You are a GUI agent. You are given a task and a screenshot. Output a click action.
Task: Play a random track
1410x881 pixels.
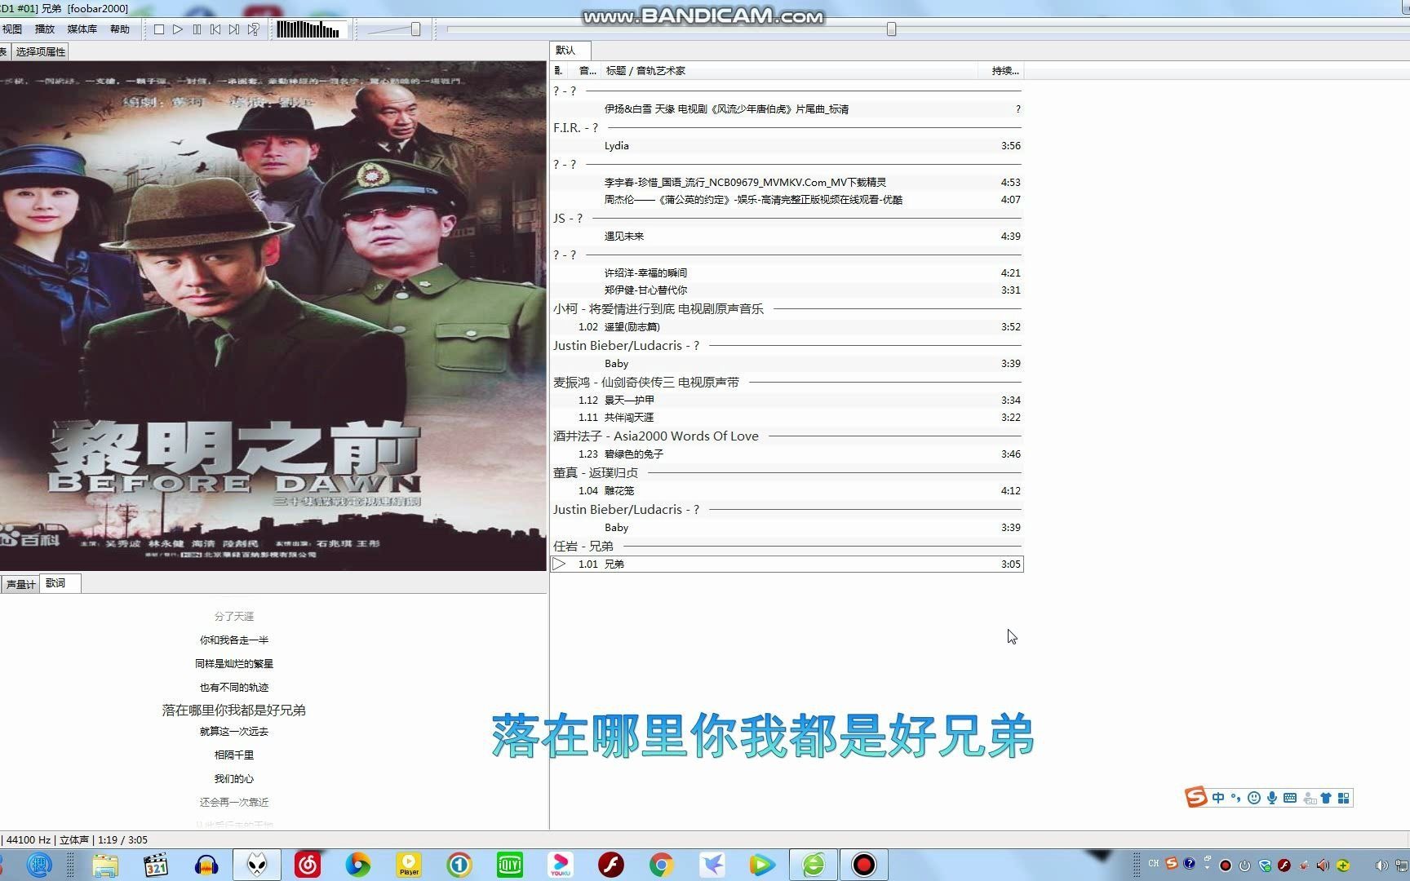[254, 29]
